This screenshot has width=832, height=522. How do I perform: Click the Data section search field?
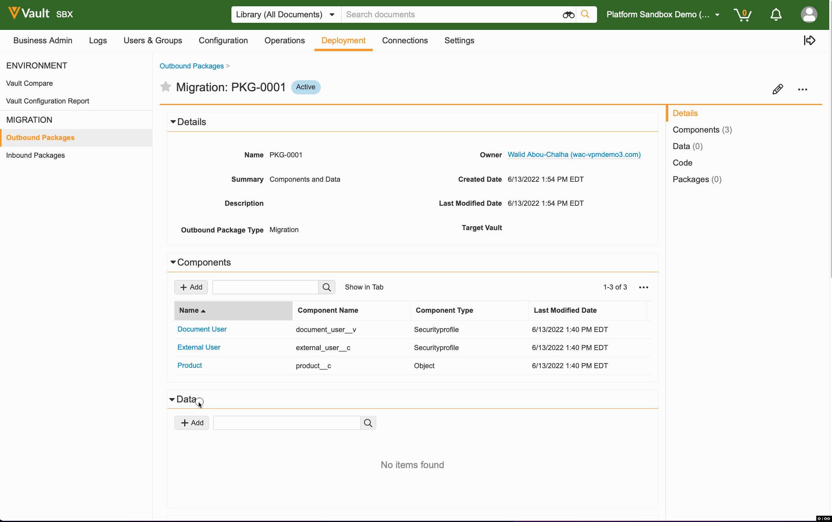pyautogui.click(x=287, y=423)
